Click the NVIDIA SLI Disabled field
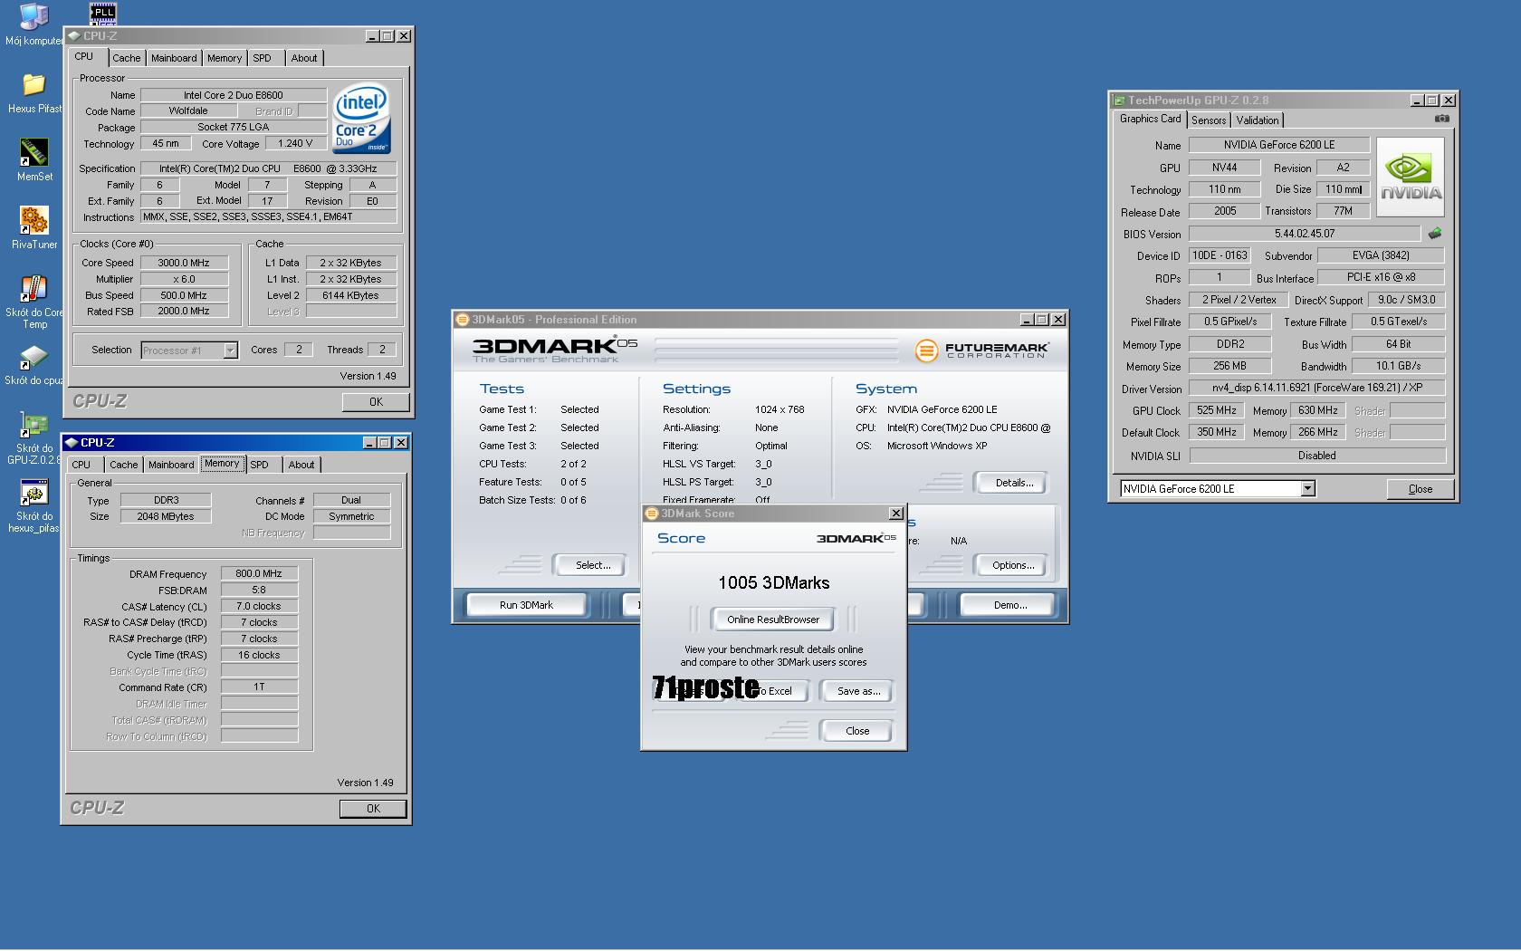This screenshot has height=951, width=1521. click(1317, 456)
